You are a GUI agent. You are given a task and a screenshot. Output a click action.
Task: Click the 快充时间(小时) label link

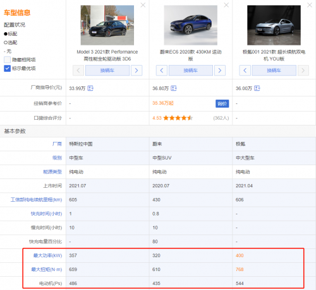click(46, 214)
